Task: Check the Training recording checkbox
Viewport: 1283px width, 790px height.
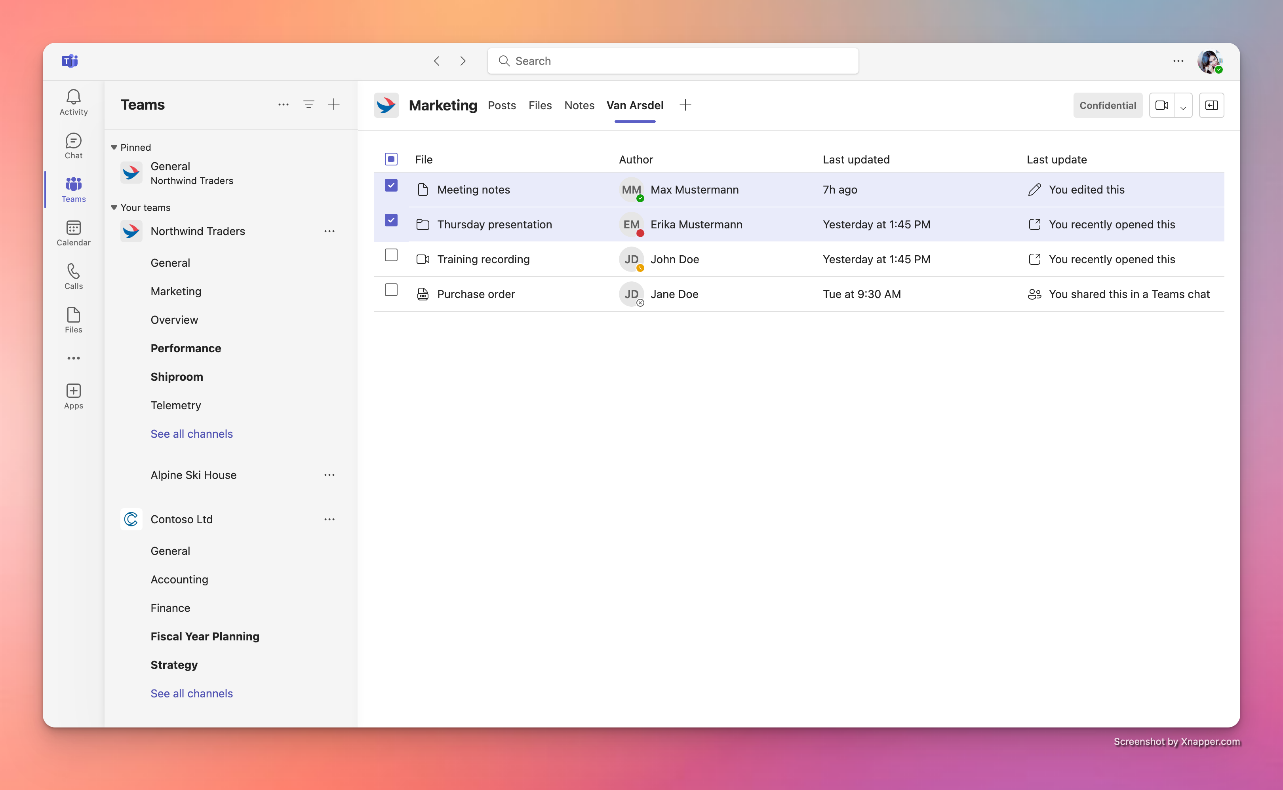Action: point(391,255)
